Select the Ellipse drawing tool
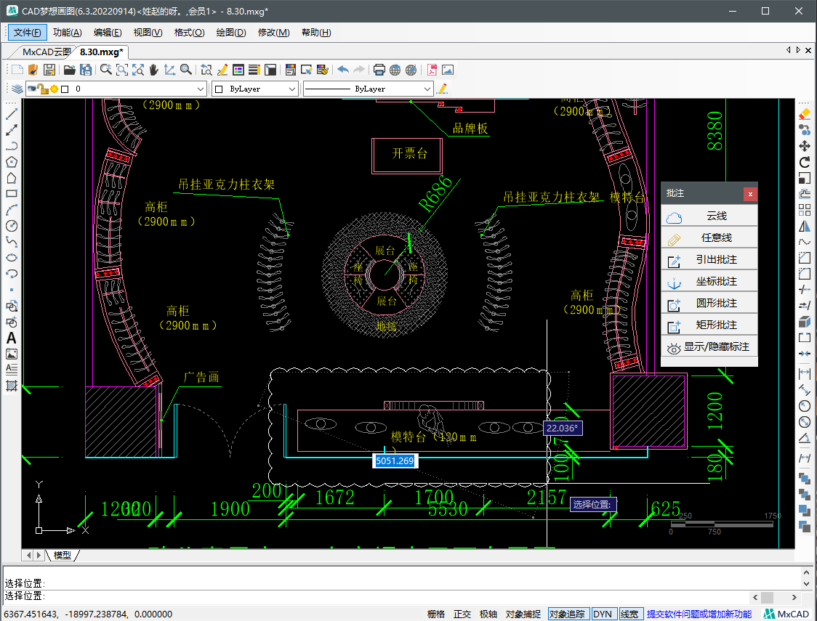This screenshot has width=817, height=621. [x=12, y=258]
